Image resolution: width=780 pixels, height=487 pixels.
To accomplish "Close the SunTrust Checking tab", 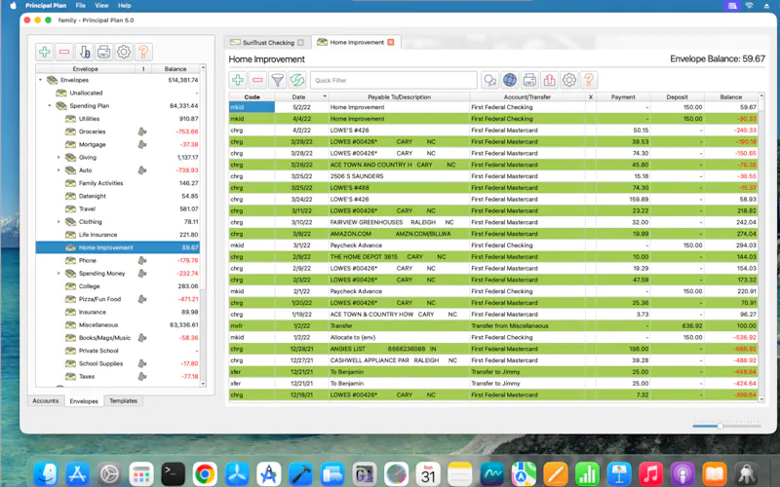I will click(300, 43).
